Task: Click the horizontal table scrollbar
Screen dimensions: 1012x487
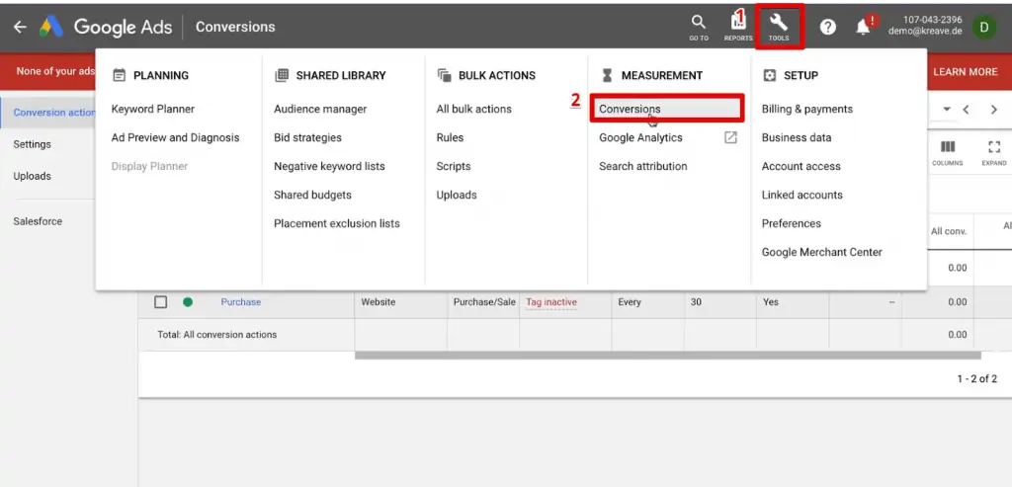Action: point(667,356)
